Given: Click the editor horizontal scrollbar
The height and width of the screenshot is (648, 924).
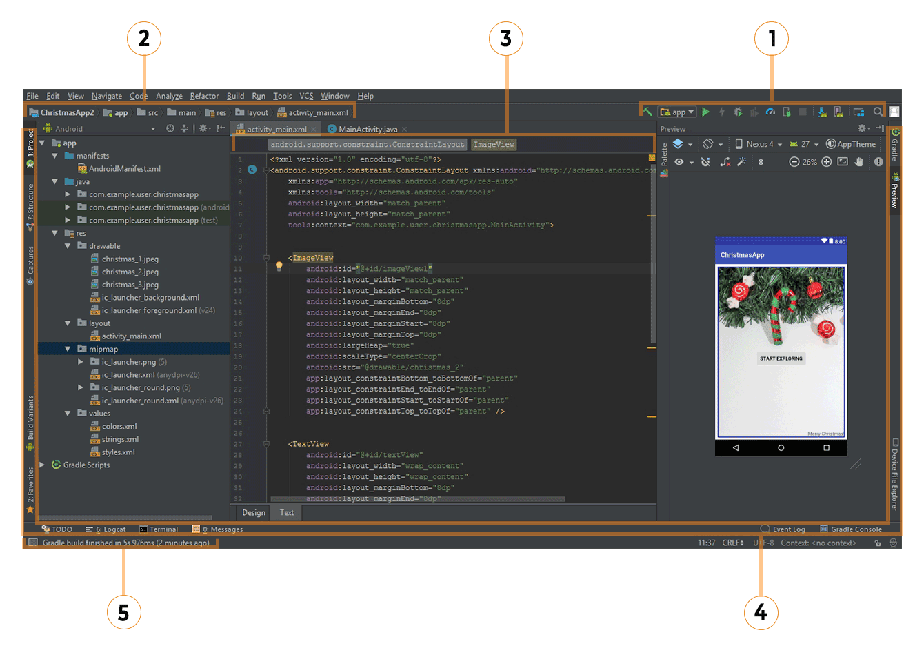Looking at the screenshot, I should pos(417,499).
